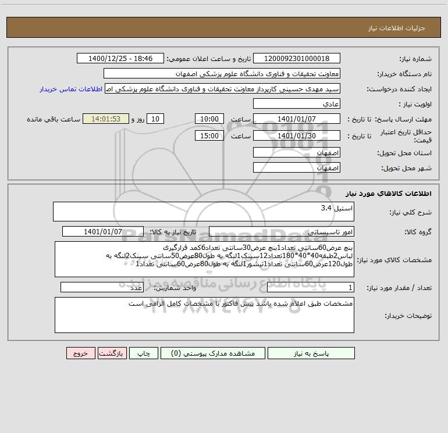Viewport: 448px width, 433px height.
Task: Click the ایجاد کننده درخواست label
Action: (399, 89)
